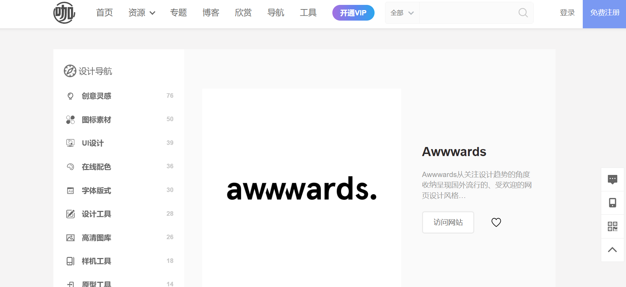
Task: Click the 30 count beside 字体版式
Action: [x=170, y=190]
